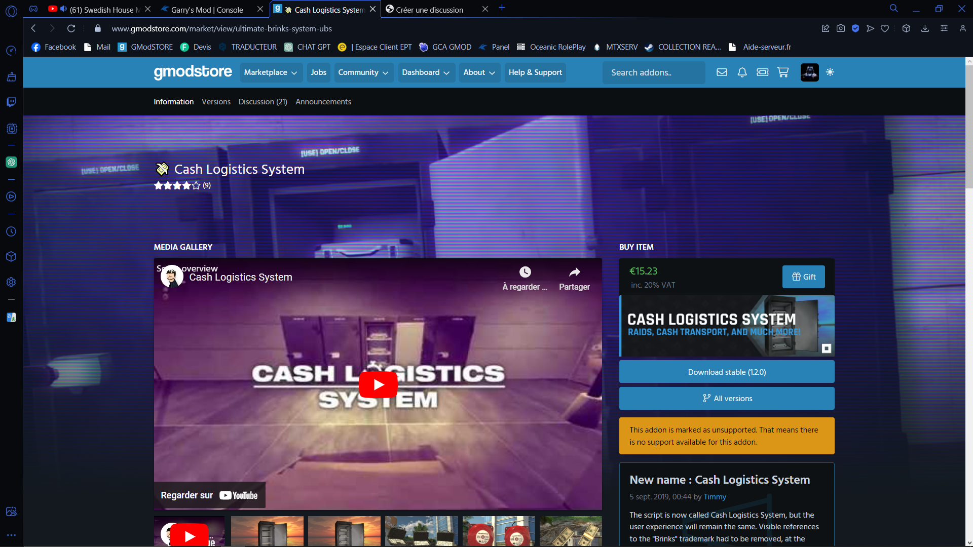
Task: Toggle the heart to bookmark this page
Action: 885,28
